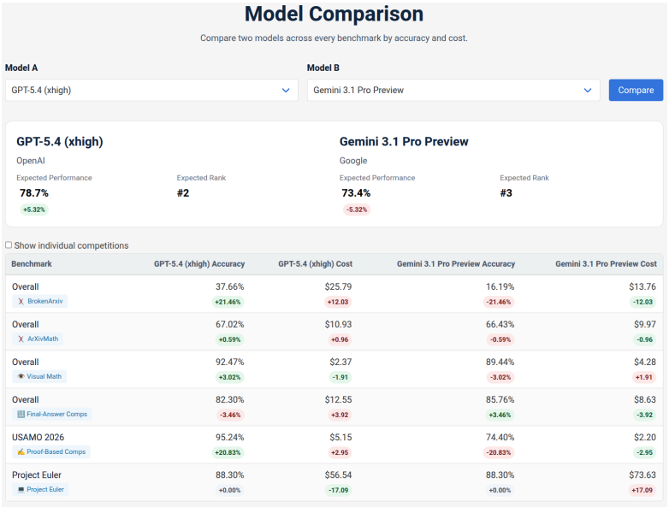Click the Project Euler laptop icon
The image size is (669, 507).
21,490
